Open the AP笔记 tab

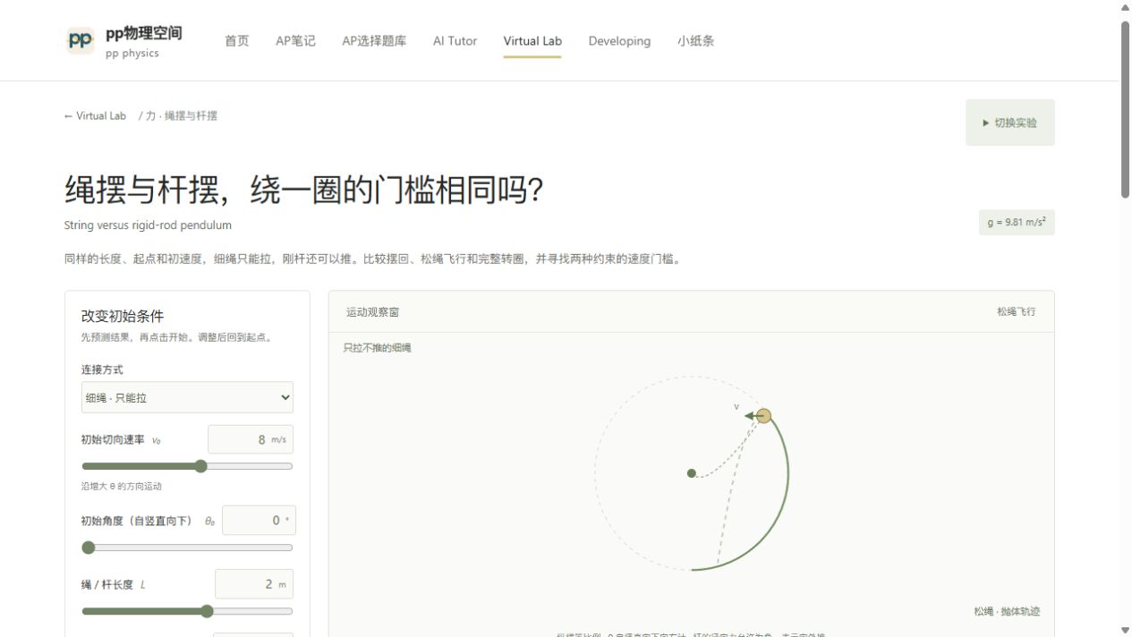(x=295, y=41)
